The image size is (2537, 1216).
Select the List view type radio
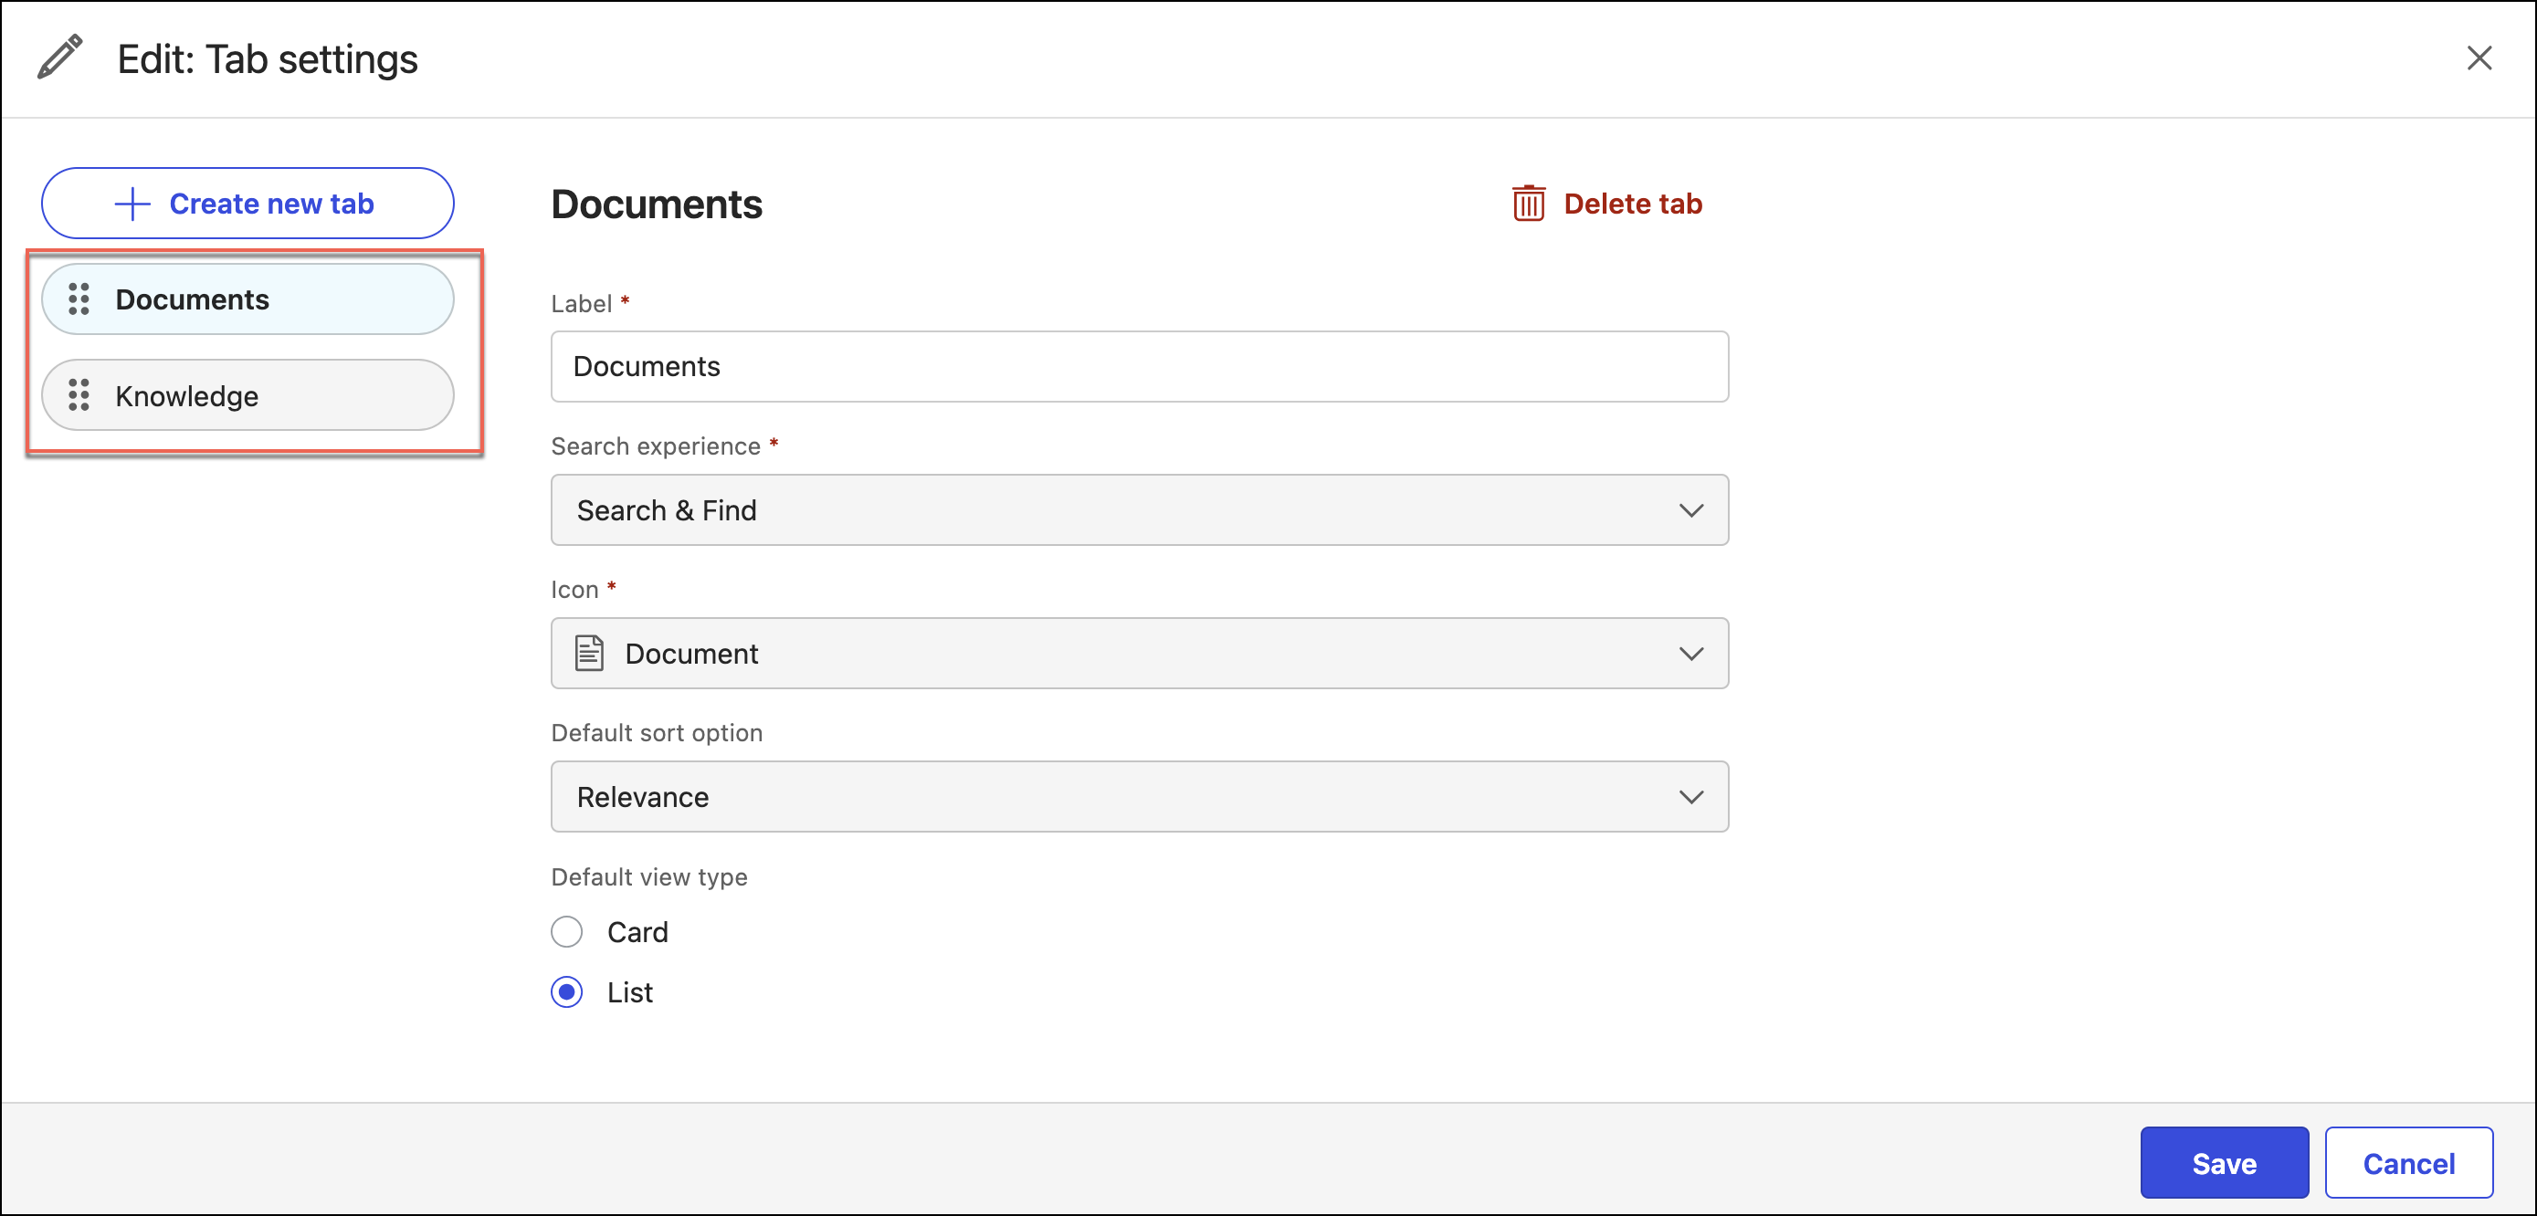[566, 991]
